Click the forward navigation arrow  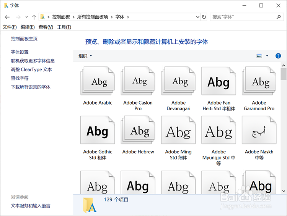[x=18, y=17]
